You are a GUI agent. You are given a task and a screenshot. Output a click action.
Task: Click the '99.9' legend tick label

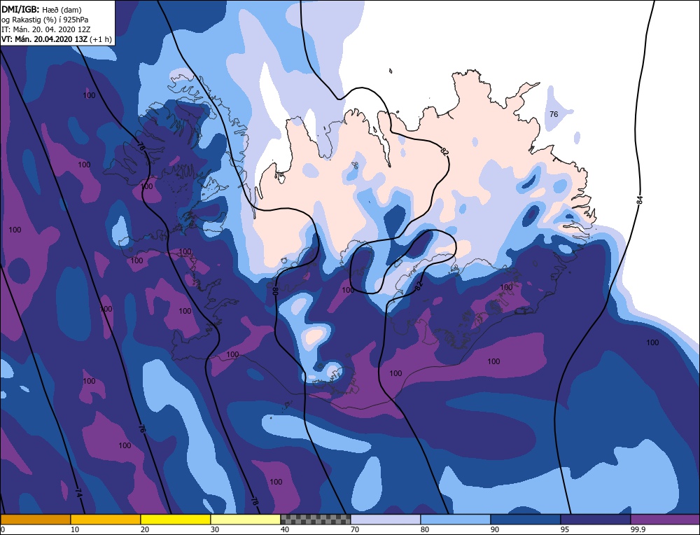coord(637,529)
